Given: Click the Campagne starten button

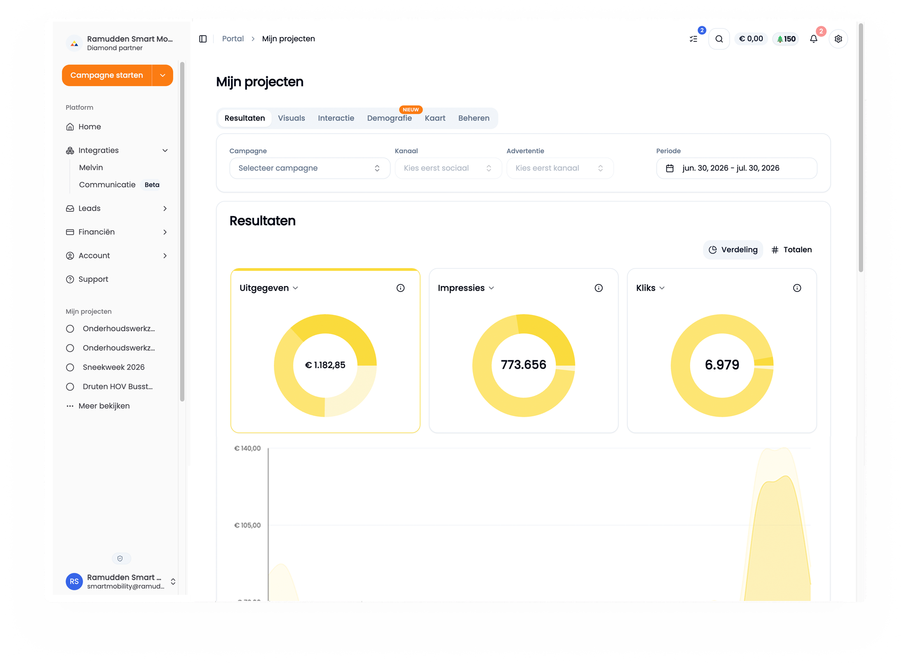Looking at the screenshot, I should click(x=107, y=75).
